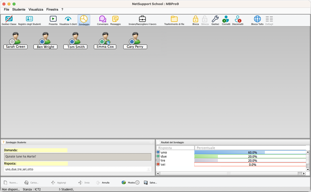Select student Tom Smith
This screenshot has width=311, height=192.
coord(75,41)
